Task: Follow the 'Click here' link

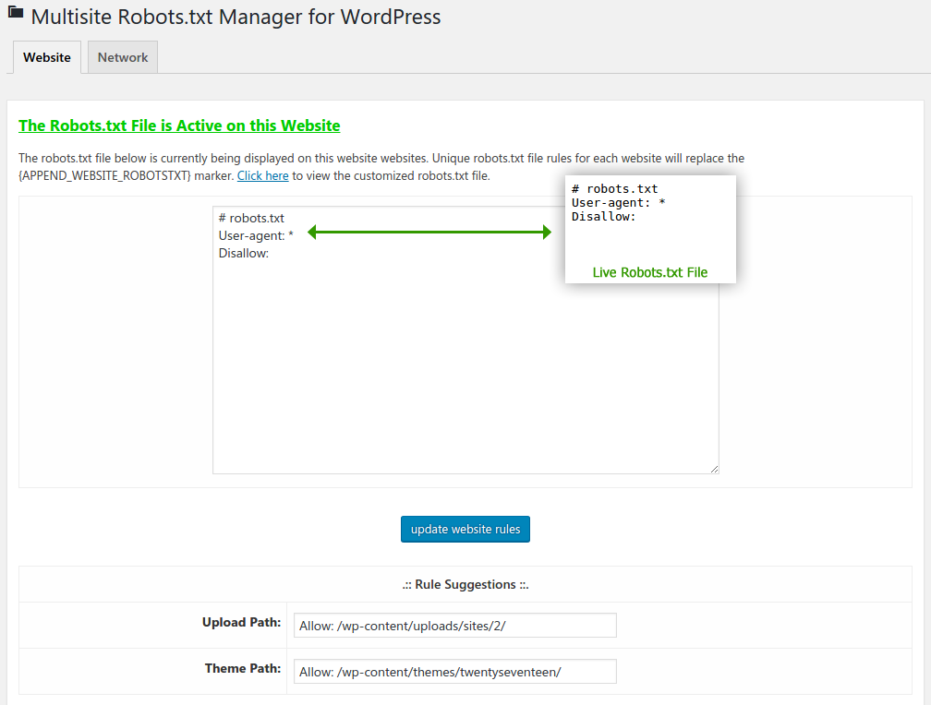Action: (x=263, y=175)
